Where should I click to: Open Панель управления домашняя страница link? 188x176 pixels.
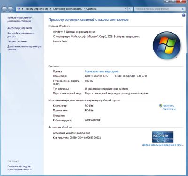tap(19, 19)
